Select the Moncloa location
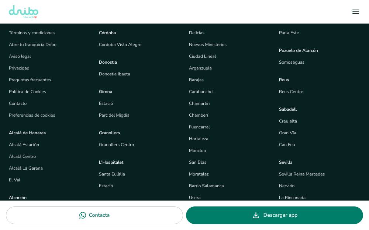Viewport: 369px width, 230px height. (x=197, y=151)
